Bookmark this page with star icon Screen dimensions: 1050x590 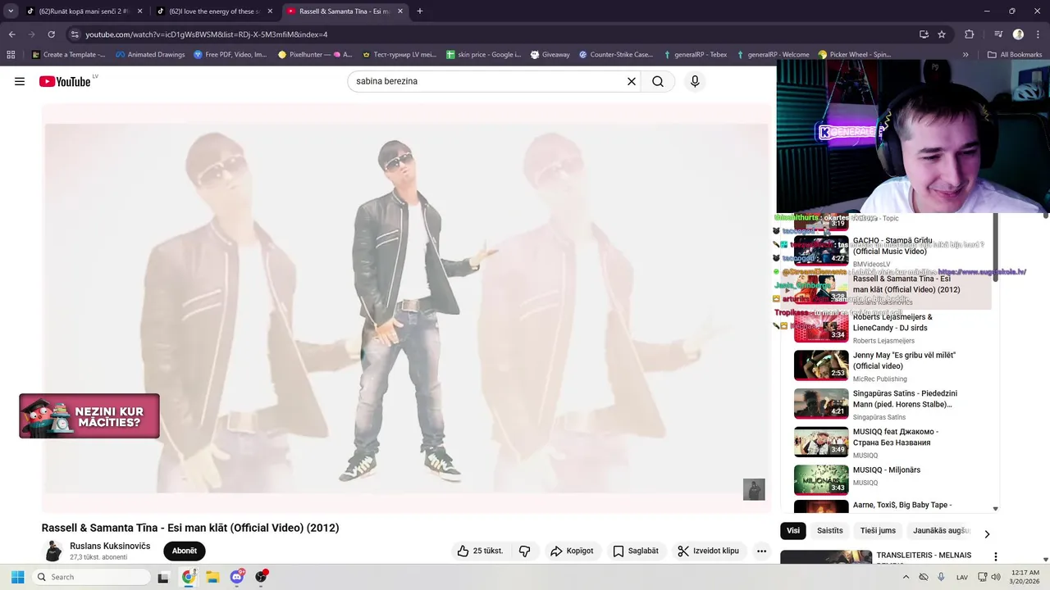(x=942, y=34)
